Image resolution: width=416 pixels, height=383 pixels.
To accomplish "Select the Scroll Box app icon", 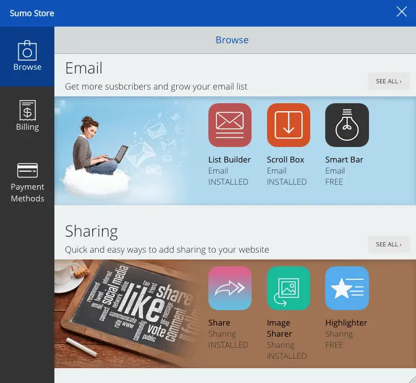I will (288, 125).
